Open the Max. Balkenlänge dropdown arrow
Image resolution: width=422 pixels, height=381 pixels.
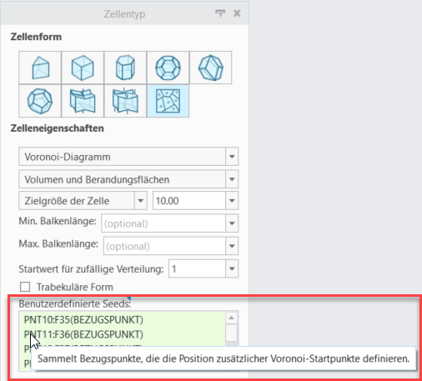(232, 246)
